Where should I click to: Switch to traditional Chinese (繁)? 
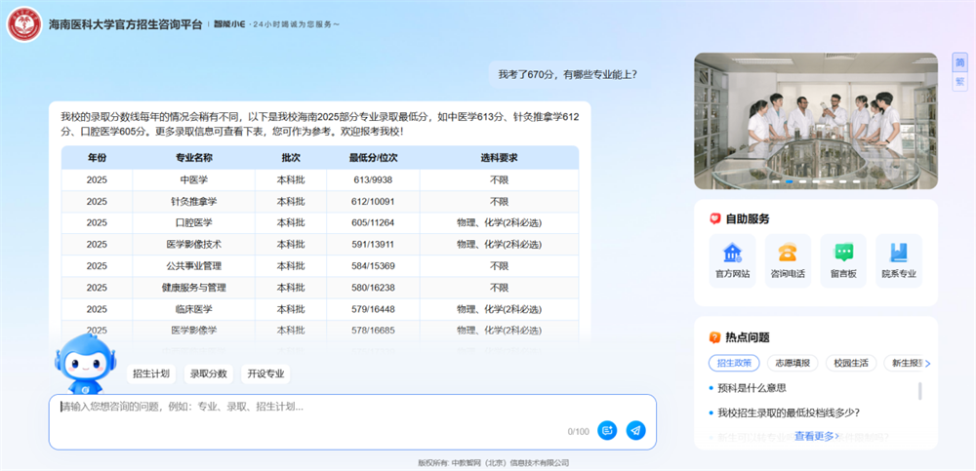[959, 82]
